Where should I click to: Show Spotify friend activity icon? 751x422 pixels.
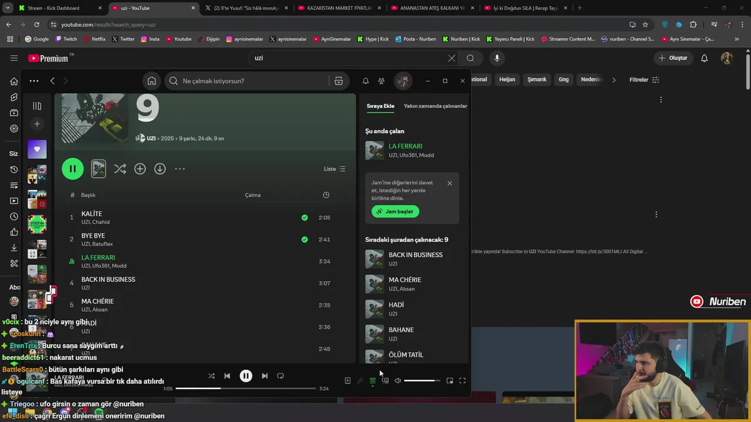pyautogui.click(x=381, y=81)
